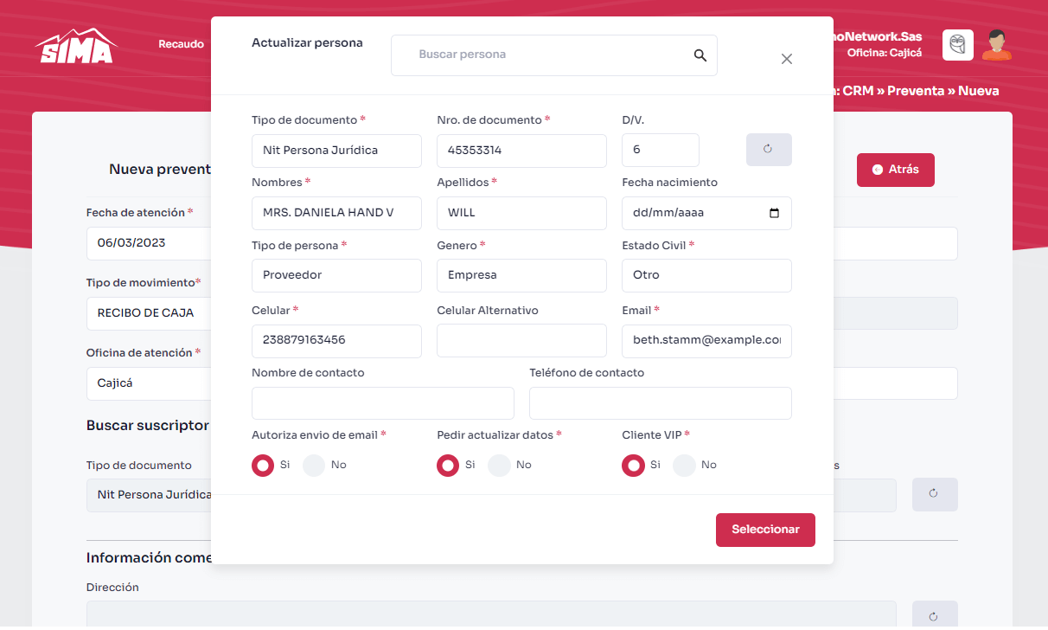Expand the Tipo de persona dropdown

[336, 275]
